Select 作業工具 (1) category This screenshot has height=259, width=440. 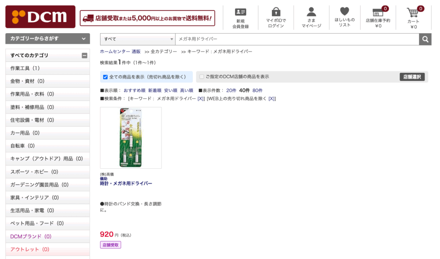click(x=48, y=68)
